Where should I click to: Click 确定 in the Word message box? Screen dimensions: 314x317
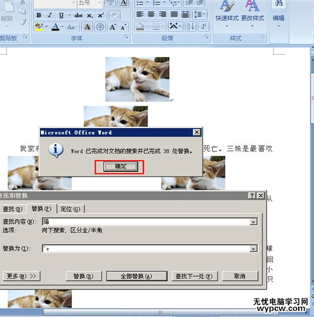click(121, 167)
